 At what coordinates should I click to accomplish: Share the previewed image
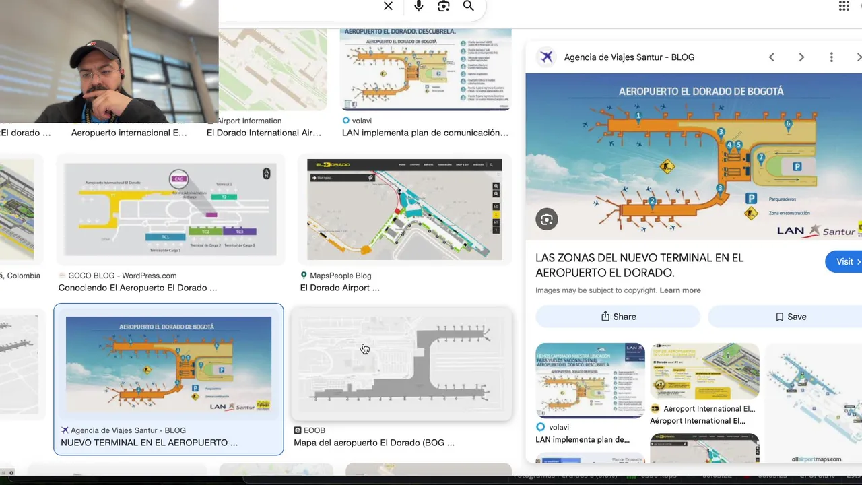[x=618, y=317]
